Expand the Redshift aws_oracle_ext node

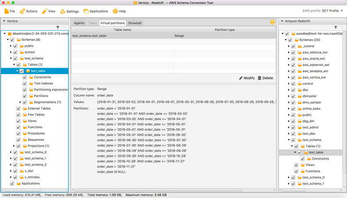pyautogui.click(x=289, y=58)
